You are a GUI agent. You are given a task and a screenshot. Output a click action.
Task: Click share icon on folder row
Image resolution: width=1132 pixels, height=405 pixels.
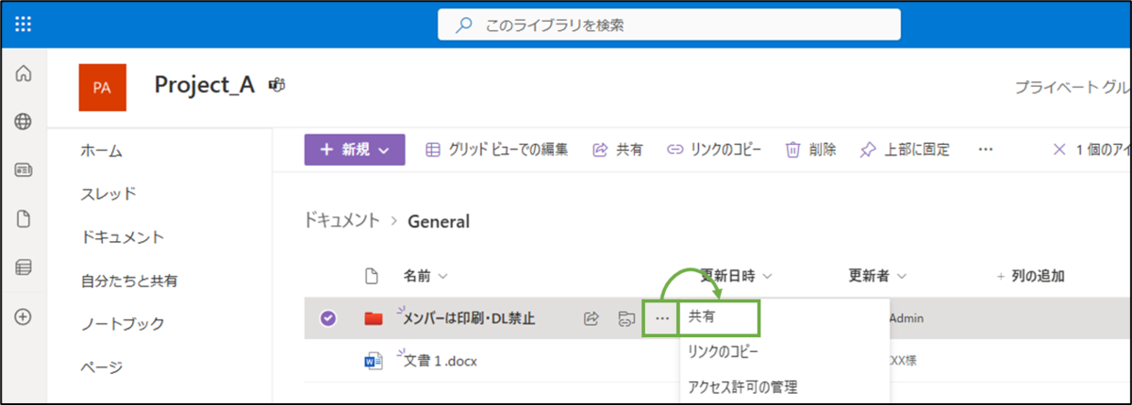pyautogui.click(x=591, y=318)
